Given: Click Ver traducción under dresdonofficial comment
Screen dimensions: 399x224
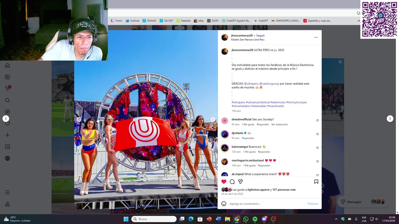Looking at the screenshot, I should (x=279, y=124).
